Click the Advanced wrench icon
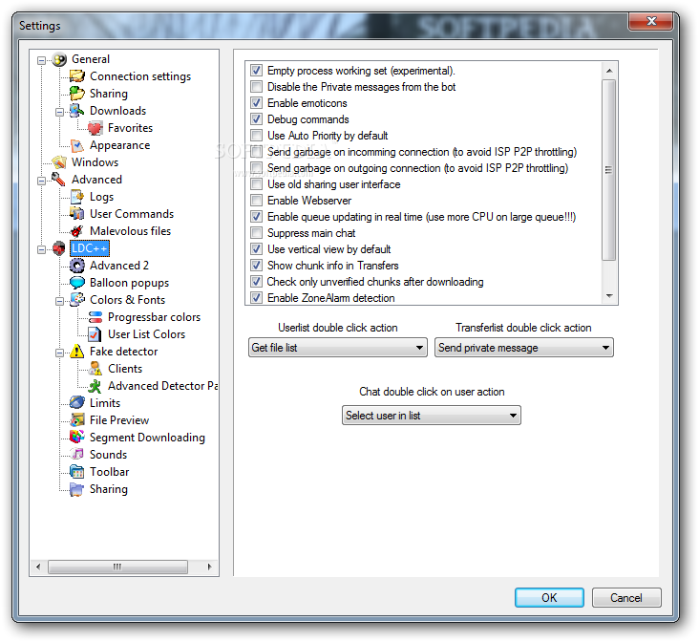 [x=59, y=180]
